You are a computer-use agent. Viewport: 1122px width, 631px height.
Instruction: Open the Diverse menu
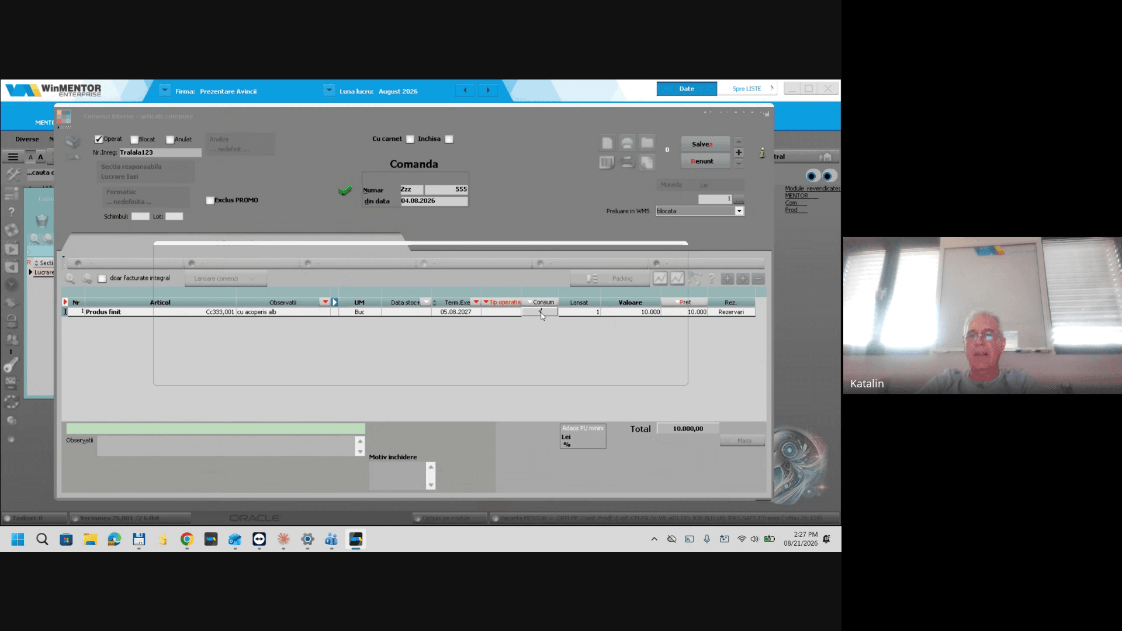(27, 139)
